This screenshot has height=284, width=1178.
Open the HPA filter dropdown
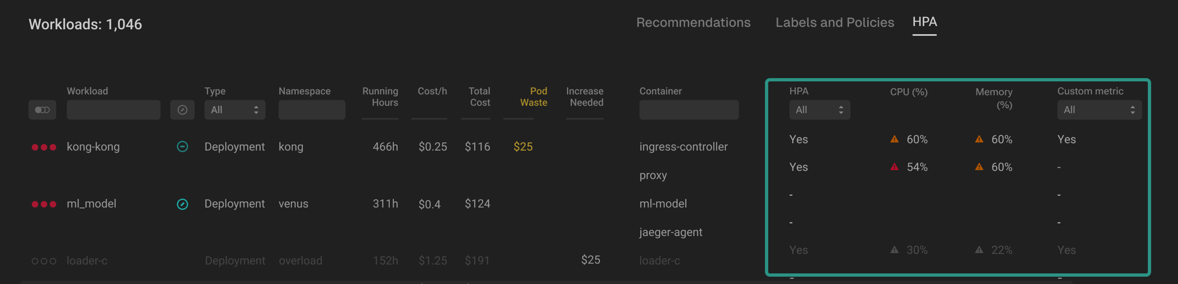point(820,110)
